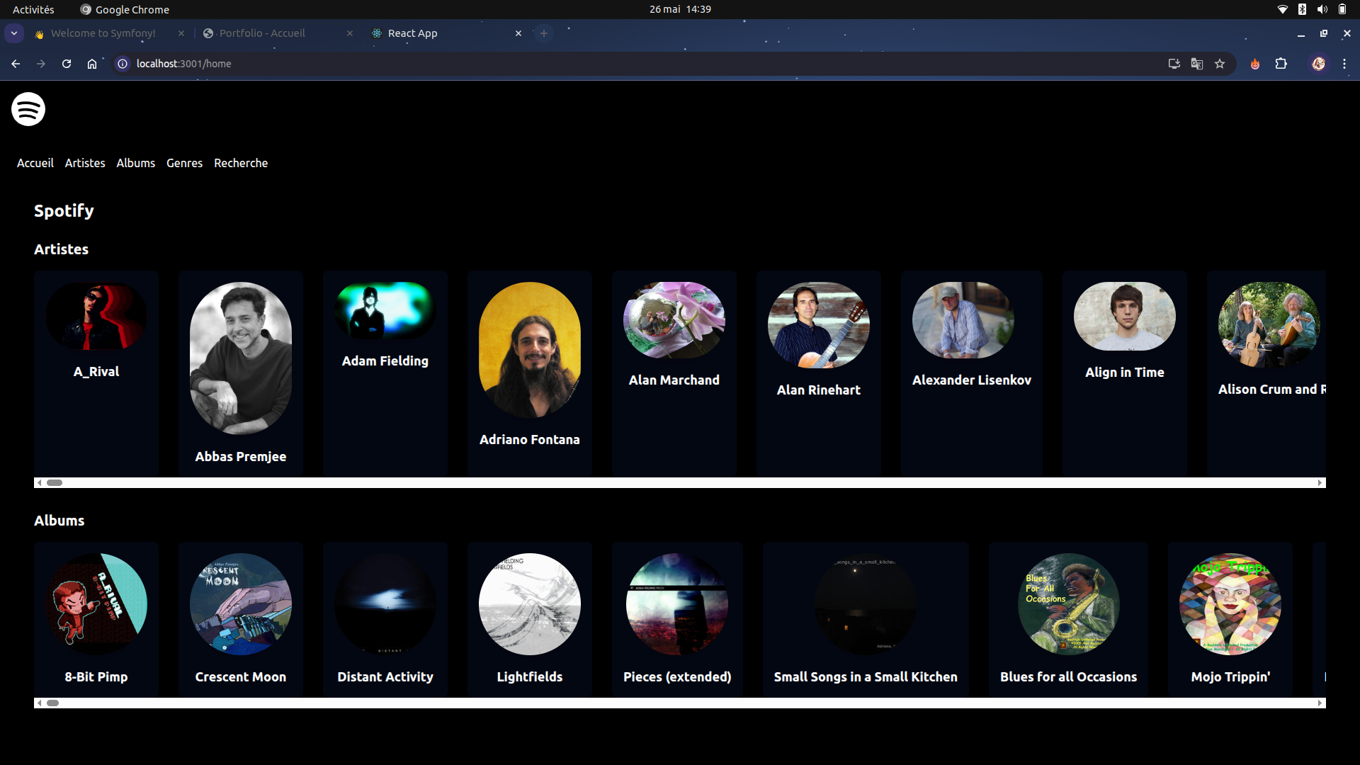Viewport: 1360px width, 765px height.
Task: Switch to the Portfolio - Accueil tab
Action: click(272, 33)
